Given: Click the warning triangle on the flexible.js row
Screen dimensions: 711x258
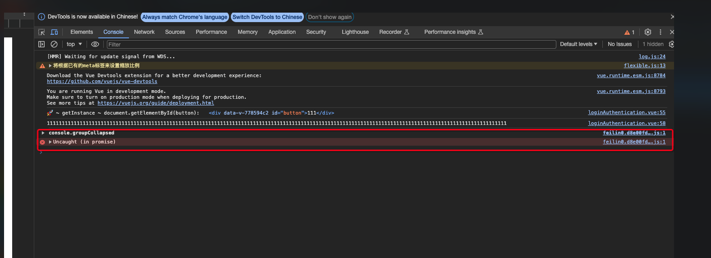Looking at the screenshot, I should 42,66.
